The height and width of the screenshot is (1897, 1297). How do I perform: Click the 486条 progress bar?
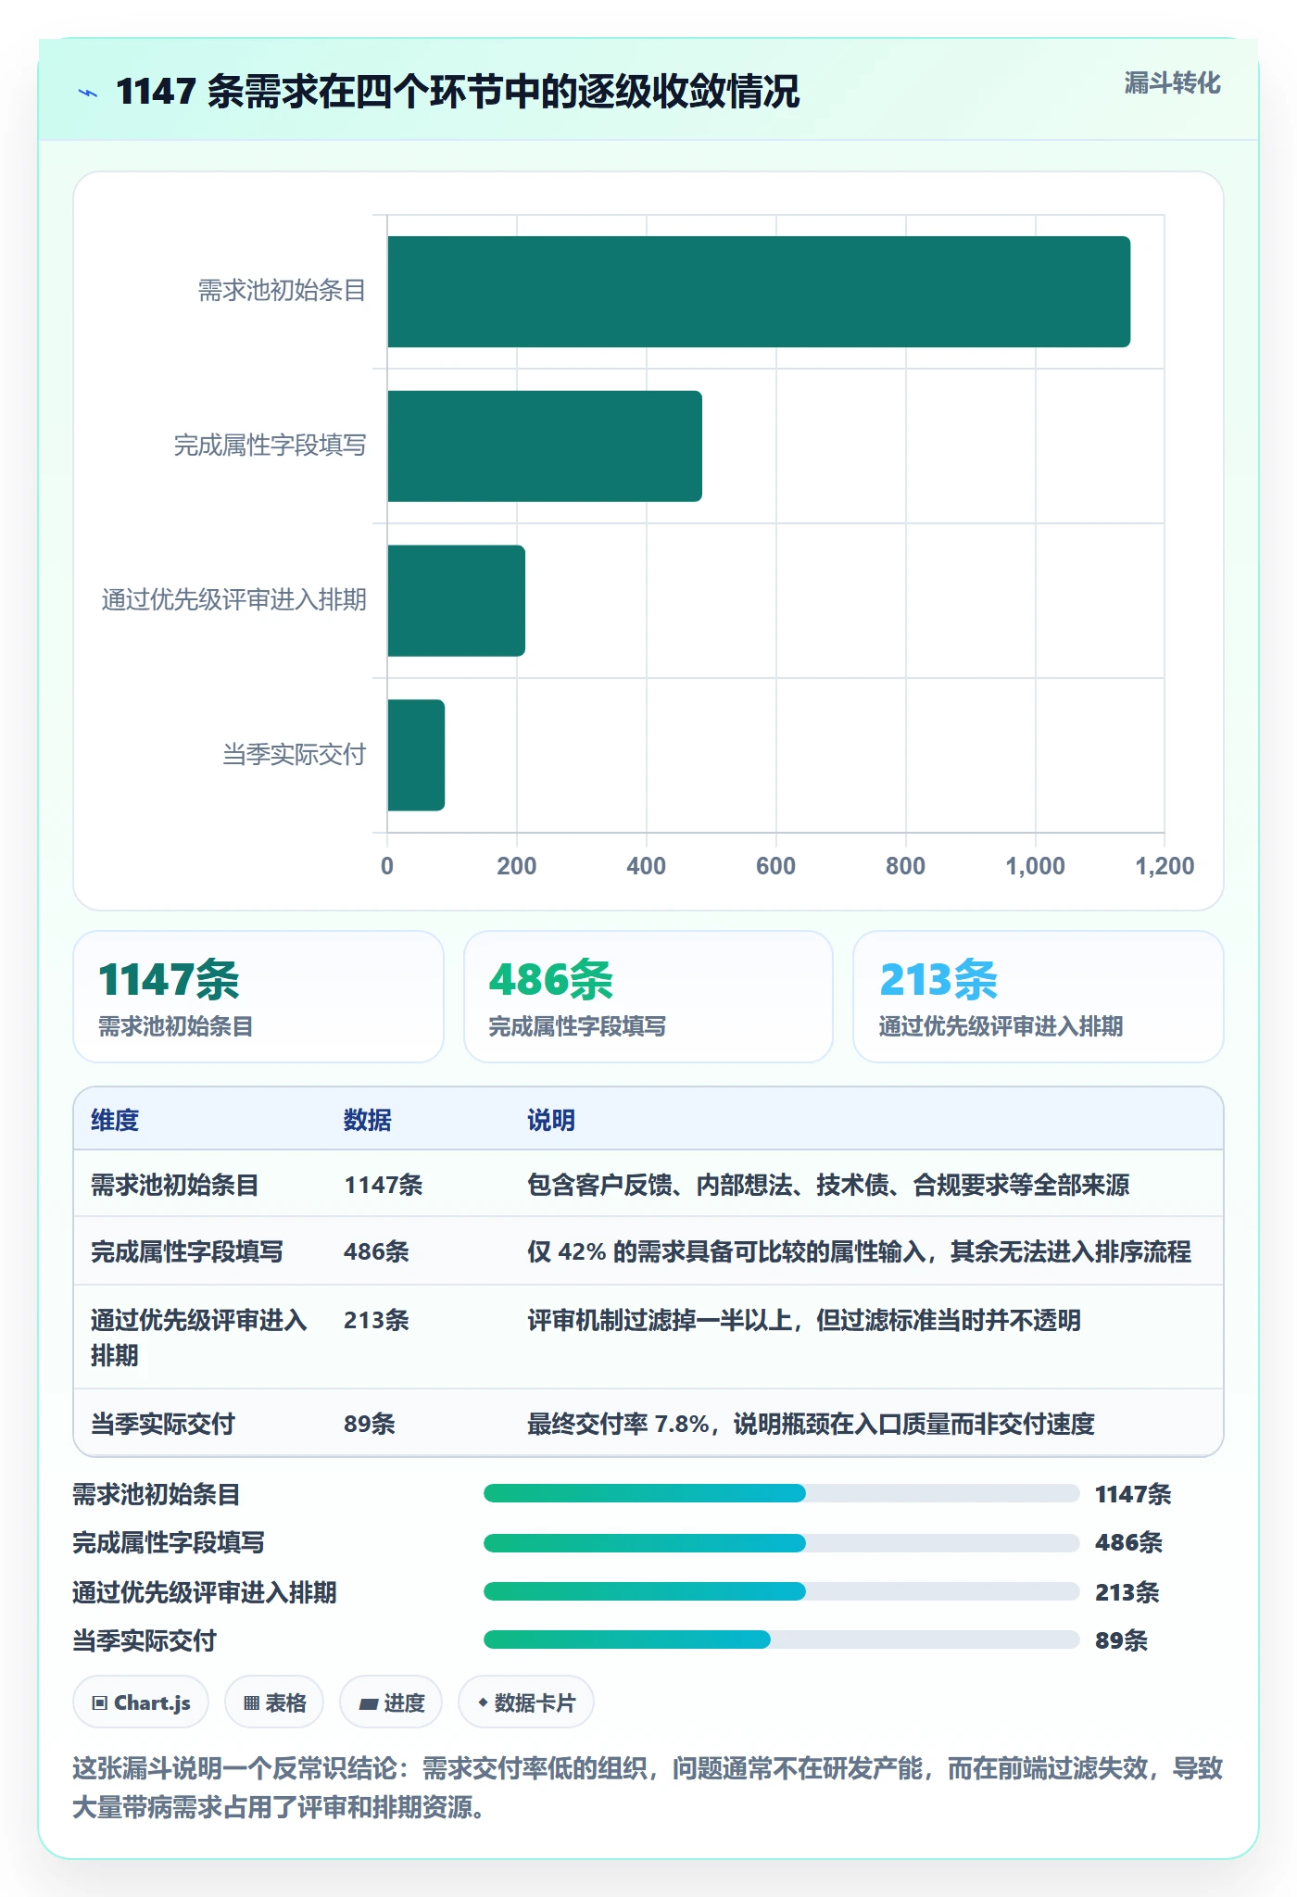tap(781, 1542)
